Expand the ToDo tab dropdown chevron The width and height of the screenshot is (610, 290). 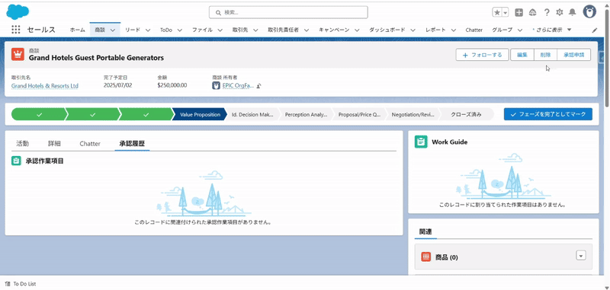pyautogui.click(x=180, y=30)
